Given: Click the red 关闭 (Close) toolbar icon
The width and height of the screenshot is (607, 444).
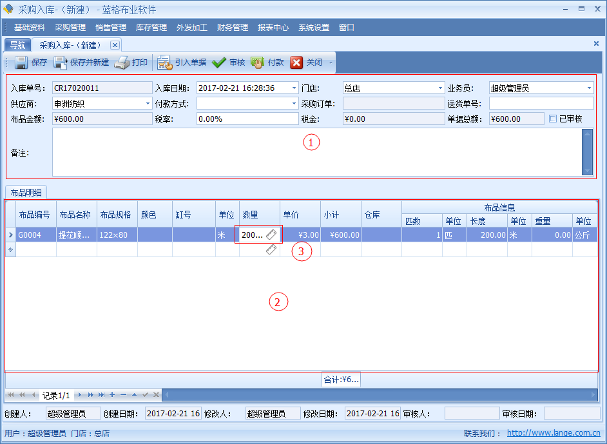Looking at the screenshot, I should pos(296,63).
